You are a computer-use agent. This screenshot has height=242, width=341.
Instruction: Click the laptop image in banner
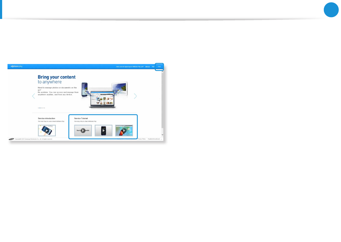[x=104, y=100]
